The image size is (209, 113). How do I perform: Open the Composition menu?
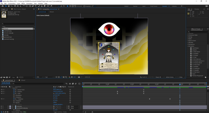[x=11, y=4]
